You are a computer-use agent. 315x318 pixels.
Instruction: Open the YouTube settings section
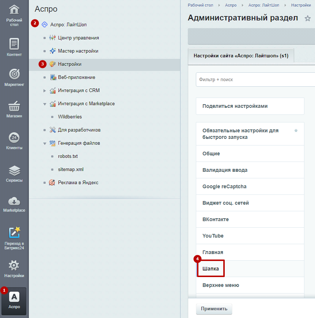point(250,236)
